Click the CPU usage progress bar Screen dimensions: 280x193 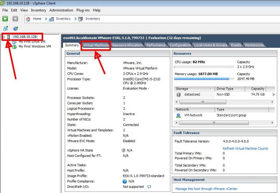[x=204, y=67]
